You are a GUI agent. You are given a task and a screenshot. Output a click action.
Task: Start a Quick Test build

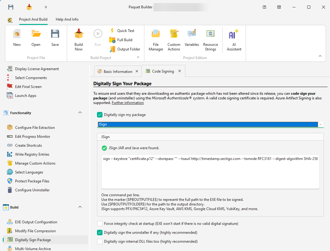(x=125, y=30)
